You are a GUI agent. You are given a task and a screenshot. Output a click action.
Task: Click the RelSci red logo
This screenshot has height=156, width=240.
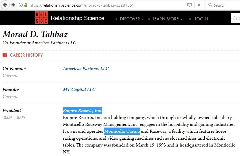pos(41,18)
